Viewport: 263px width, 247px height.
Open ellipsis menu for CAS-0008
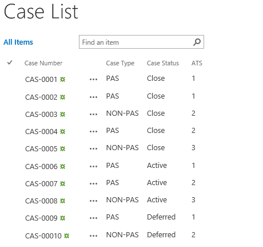tap(93, 201)
